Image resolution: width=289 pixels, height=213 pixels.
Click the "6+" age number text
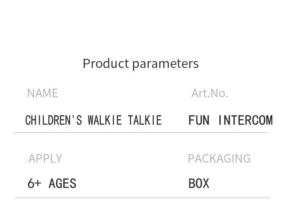34,183
